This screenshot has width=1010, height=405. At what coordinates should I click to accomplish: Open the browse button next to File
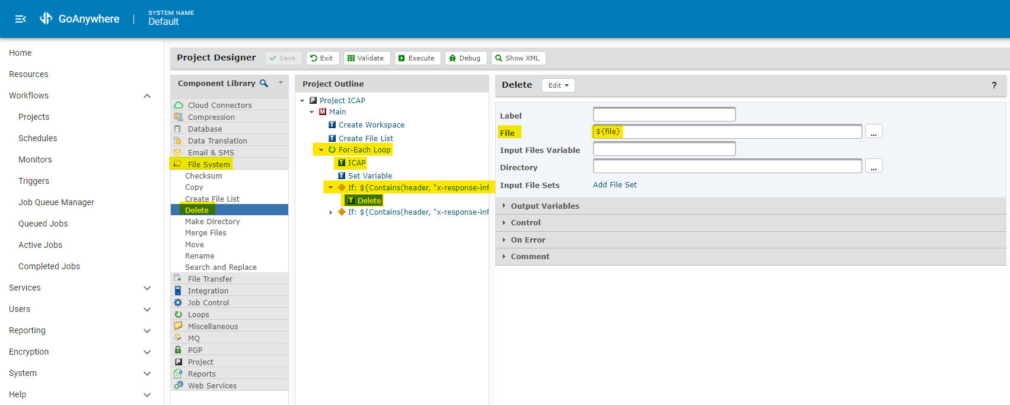pyautogui.click(x=874, y=132)
